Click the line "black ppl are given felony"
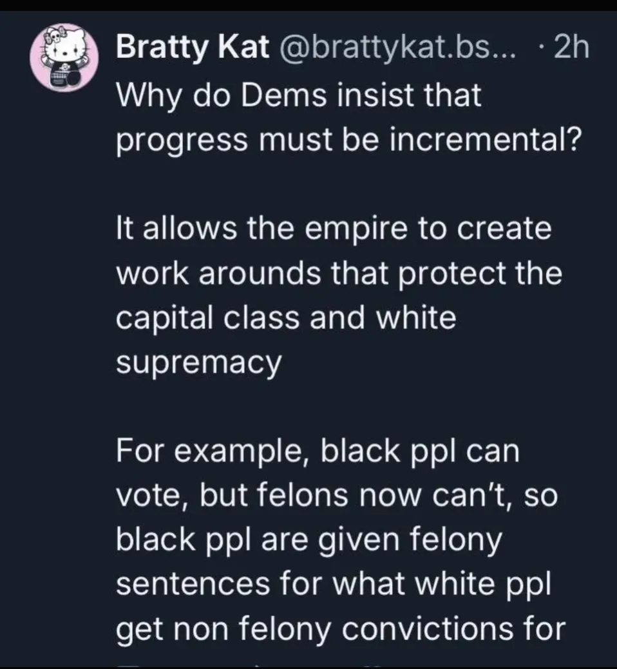 click(308, 541)
